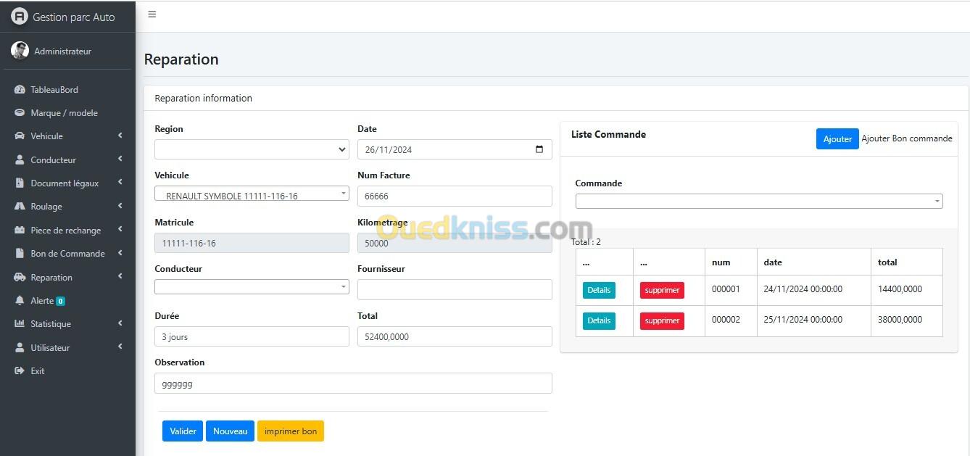Open the Reparation sidebar menu item
The width and height of the screenshot is (970, 456).
[51, 278]
